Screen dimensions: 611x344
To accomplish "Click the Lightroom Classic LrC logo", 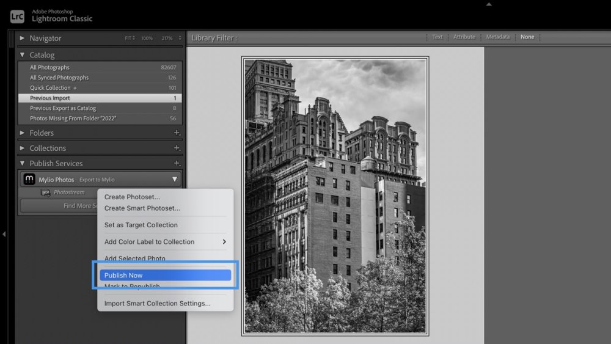I will click(17, 16).
